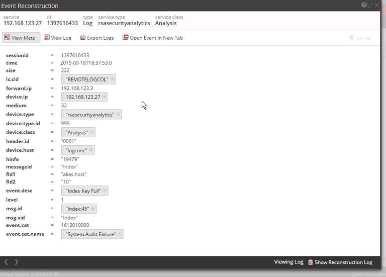
Task: Click the level value 1
Action: click(x=62, y=200)
